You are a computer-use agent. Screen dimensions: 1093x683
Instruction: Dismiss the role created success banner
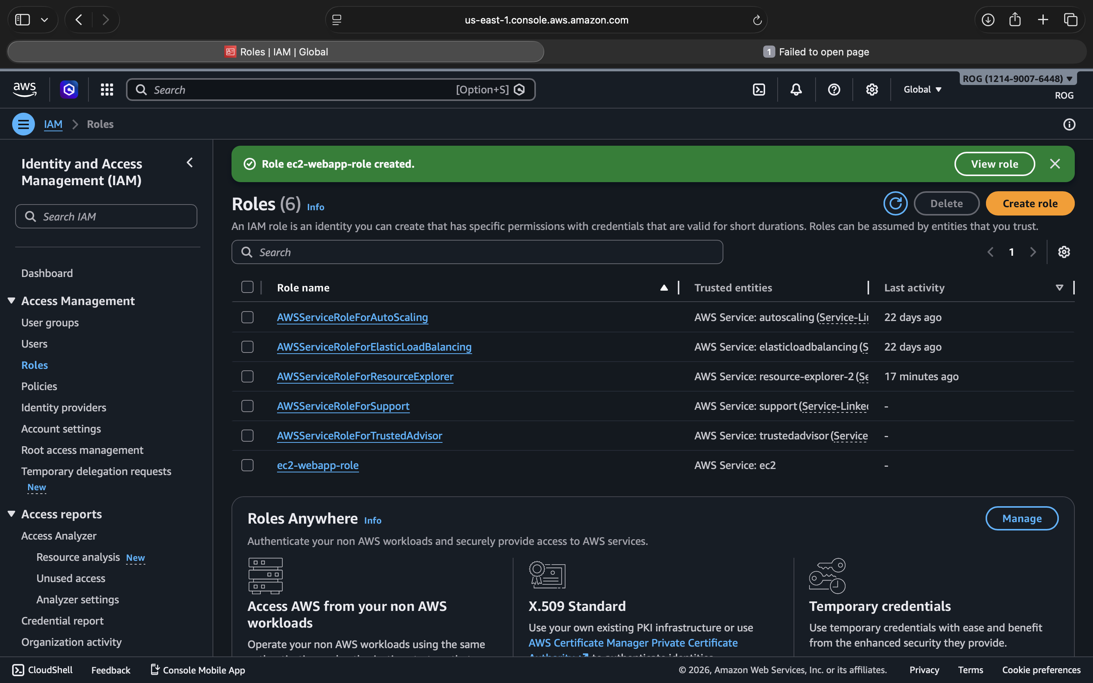pyautogui.click(x=1055, y=164)
